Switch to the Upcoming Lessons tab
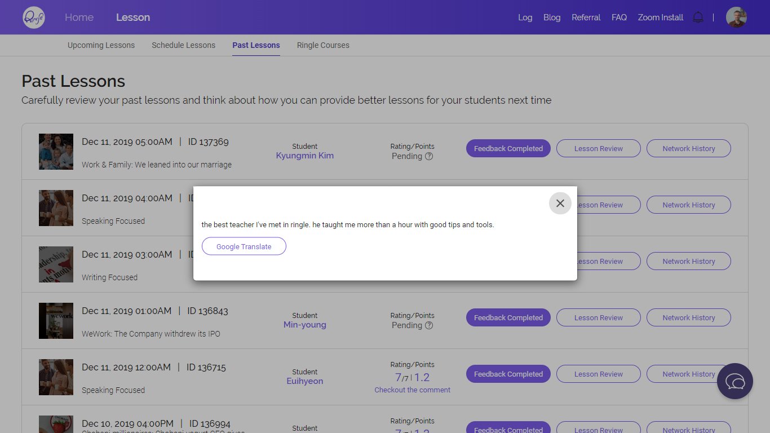This screenshot has height=433, width=770. pyautogui.click(x=101, y=45)
